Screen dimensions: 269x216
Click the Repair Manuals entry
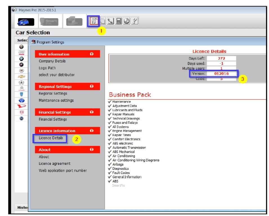pyautogui.click(x=123, y=114)
